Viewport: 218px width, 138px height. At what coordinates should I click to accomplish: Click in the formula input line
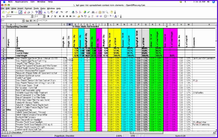click(126, 21)
